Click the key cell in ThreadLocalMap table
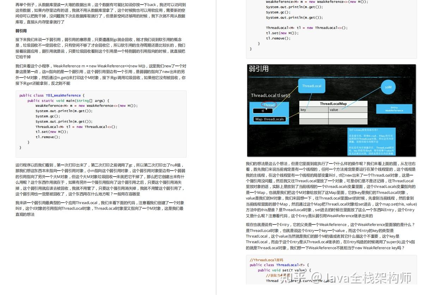The height and width of the screenshot is (295, 422). tap(314, 110)
